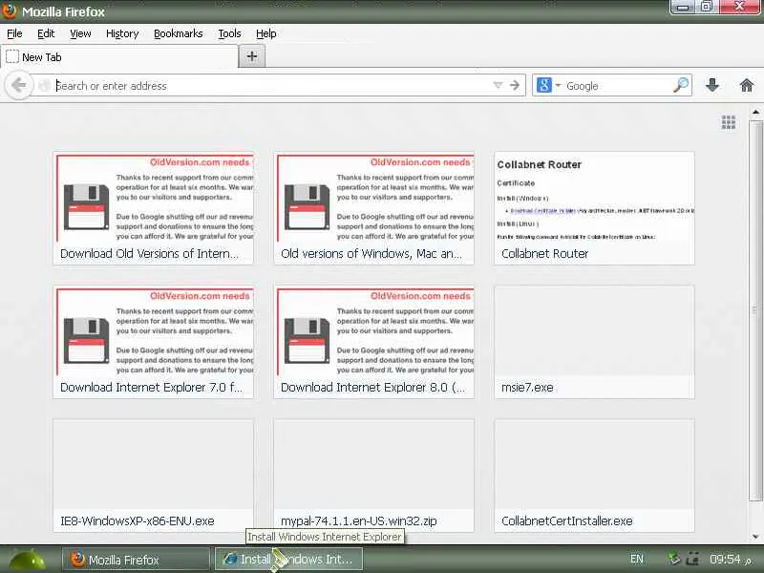The width and height of the screenshot is (764, 573).
Task: Go to the Home page icon
Action: point(747,85)
